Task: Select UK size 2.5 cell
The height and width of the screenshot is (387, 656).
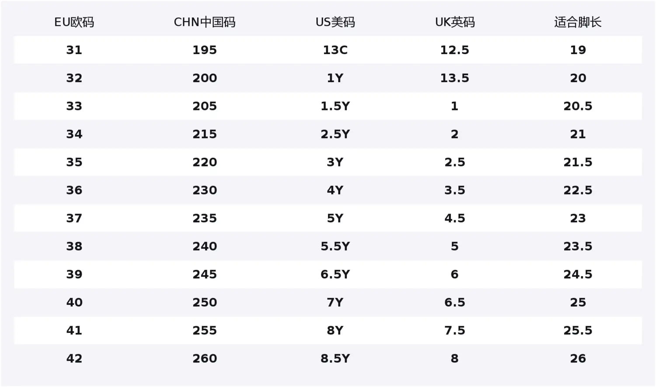Action: (x=455, y=162)
